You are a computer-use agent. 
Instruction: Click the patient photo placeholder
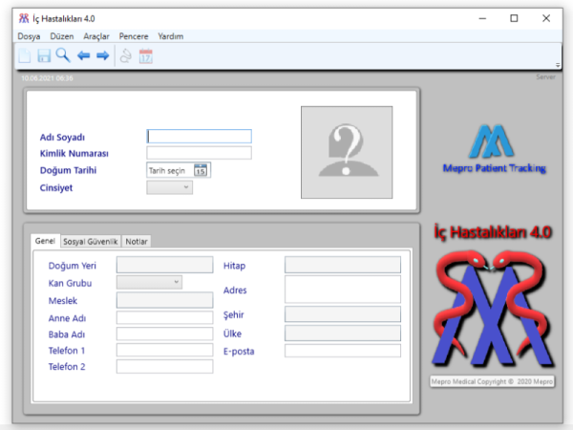tap(347, 153)
